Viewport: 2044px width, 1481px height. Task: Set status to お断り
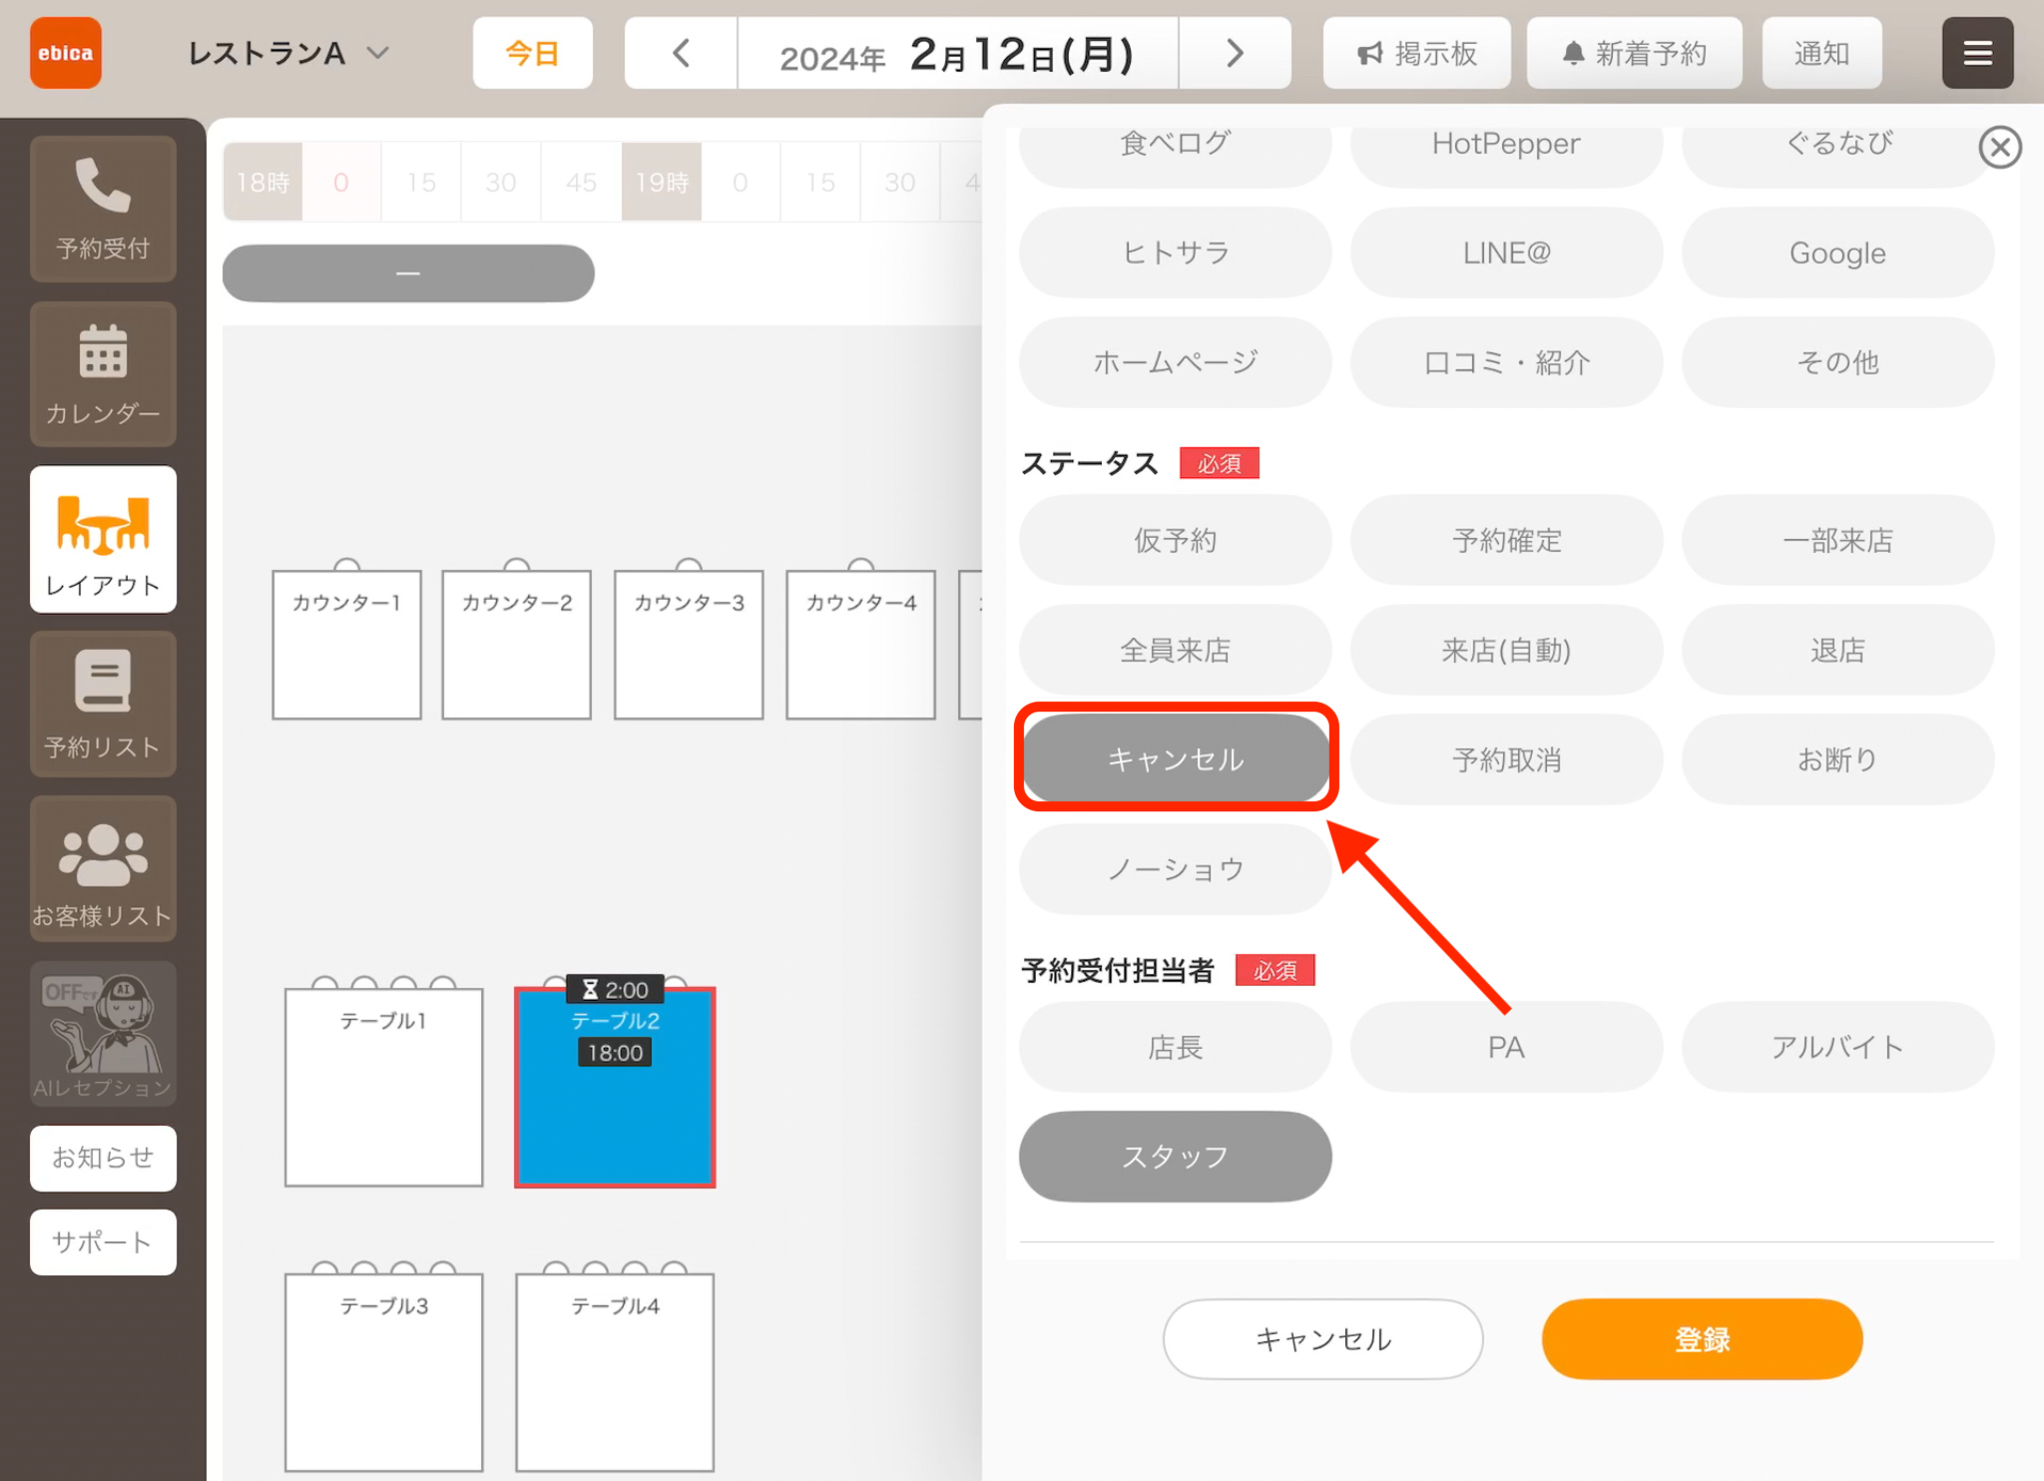click(x=1837, y=759)
